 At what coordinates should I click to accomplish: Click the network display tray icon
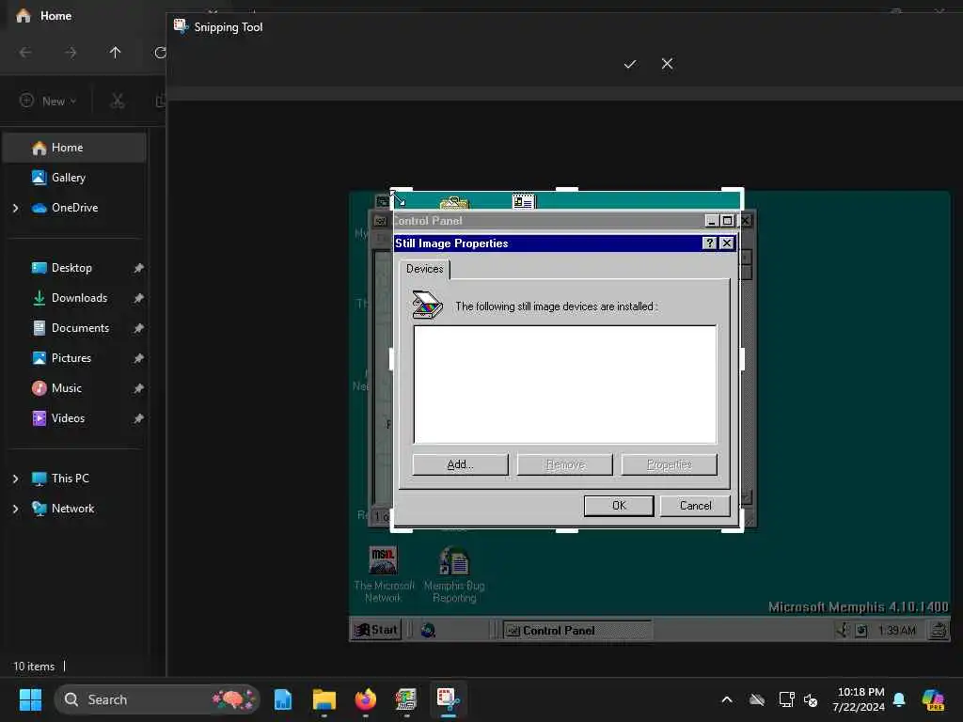tap(786, 699)
